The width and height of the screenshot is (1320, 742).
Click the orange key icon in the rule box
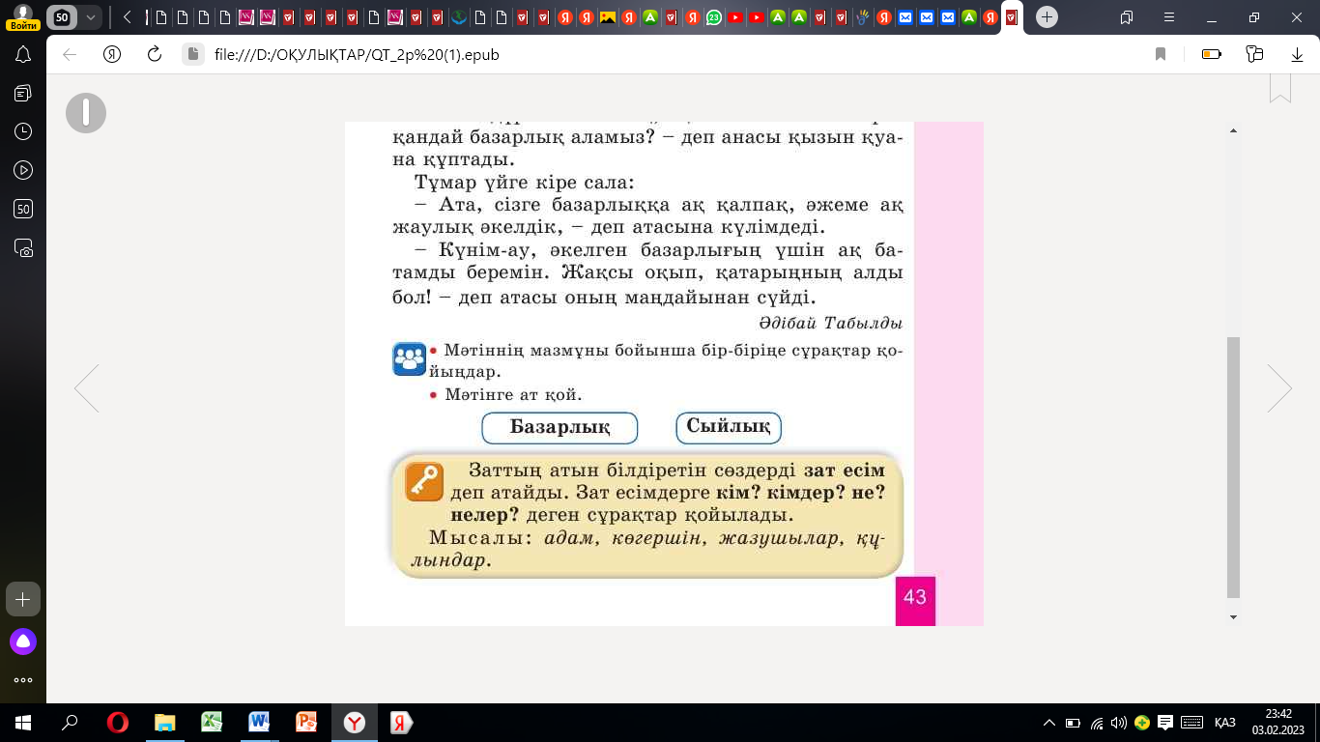point(424,481)
